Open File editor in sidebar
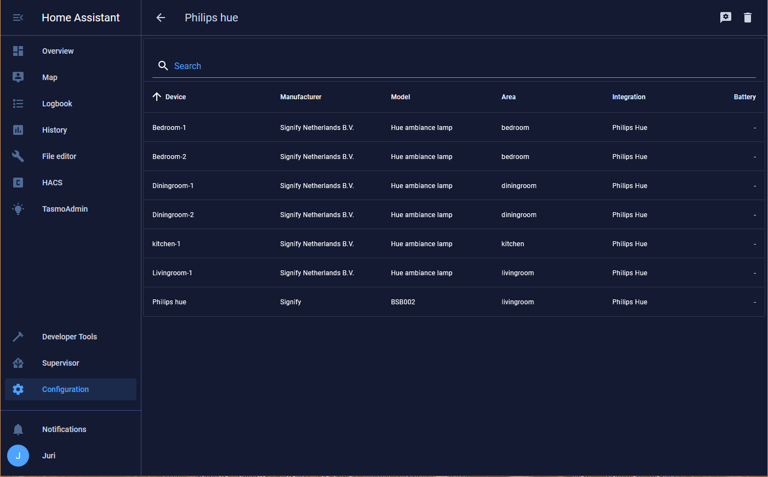Viewport: 768px width, 477px height. click(71, 156)
